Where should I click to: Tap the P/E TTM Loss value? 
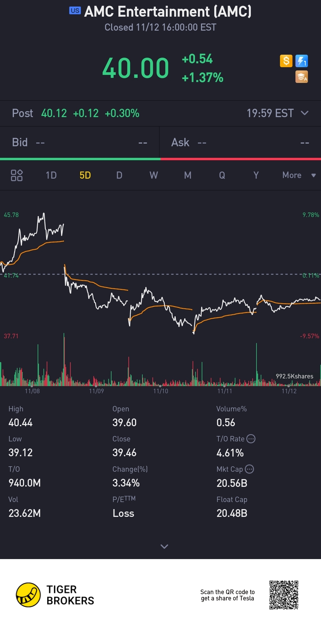click(x=123, y=513)
